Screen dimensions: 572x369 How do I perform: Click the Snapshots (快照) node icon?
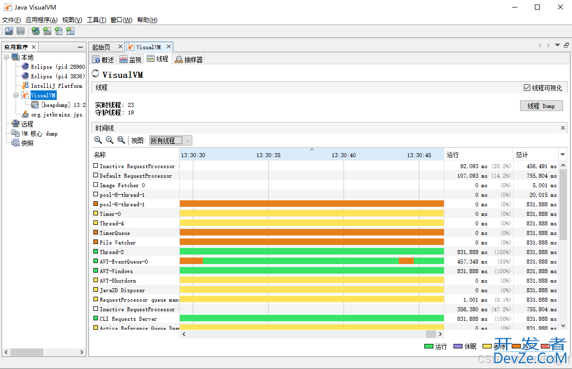(16, 143)
